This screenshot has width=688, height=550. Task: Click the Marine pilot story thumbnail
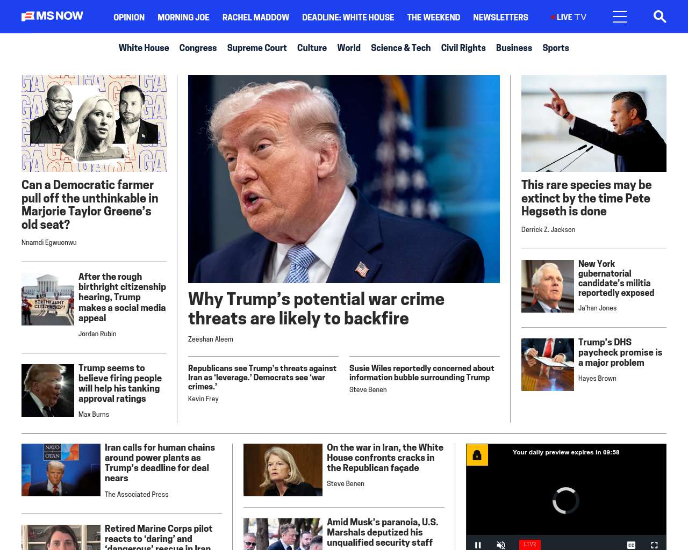point(61,537)
